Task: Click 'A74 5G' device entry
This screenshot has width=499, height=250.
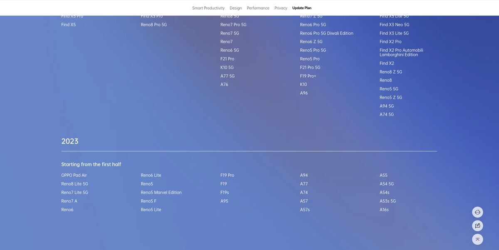Action: [x=387, y=115]
